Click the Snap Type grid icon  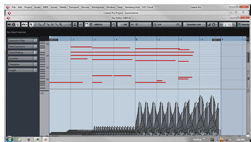[137, 24]
